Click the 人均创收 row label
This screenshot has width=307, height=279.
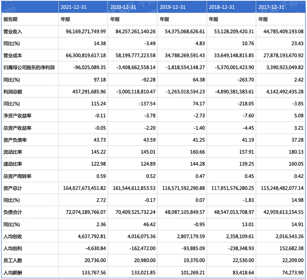(x=13, y=237)
